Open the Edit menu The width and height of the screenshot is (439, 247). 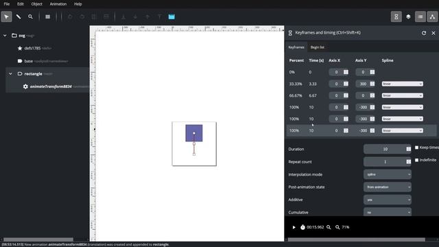pos(21,4)
